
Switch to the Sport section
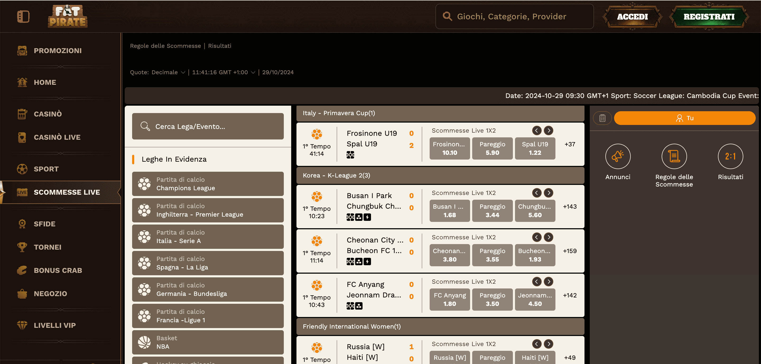pyautogui.click(x=46, y=169)
